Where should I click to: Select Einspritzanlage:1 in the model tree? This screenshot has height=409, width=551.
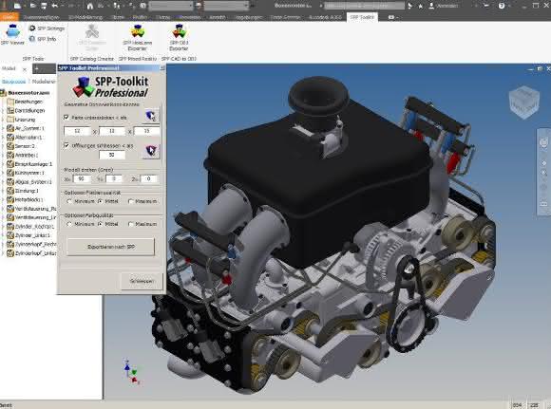tap(29, 164)
